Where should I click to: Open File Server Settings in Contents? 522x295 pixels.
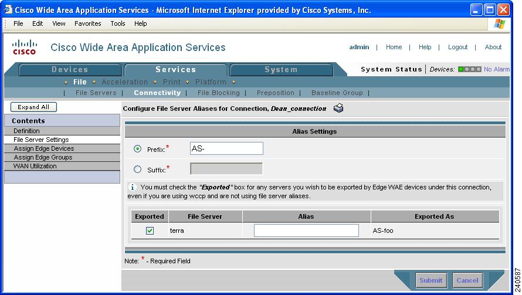tap(62, 140)
